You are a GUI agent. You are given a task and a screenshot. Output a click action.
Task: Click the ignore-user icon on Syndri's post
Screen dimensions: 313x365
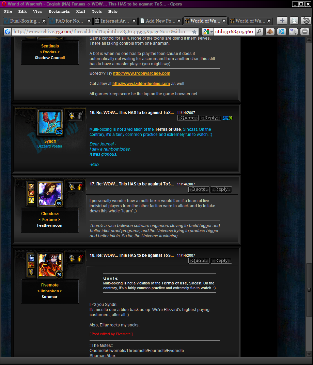(x=80, y=115)
